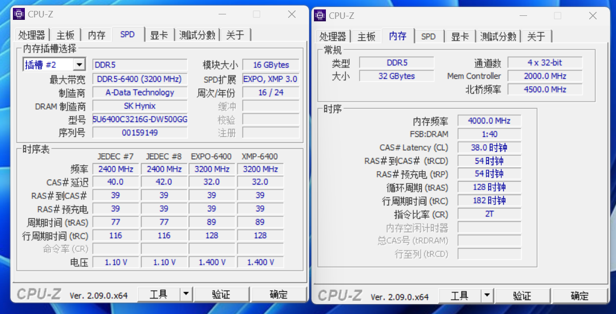The width and height of the screenshot is (616, 314).
Task: Click the serial number 00159149 field
Action: pos(140,132)
